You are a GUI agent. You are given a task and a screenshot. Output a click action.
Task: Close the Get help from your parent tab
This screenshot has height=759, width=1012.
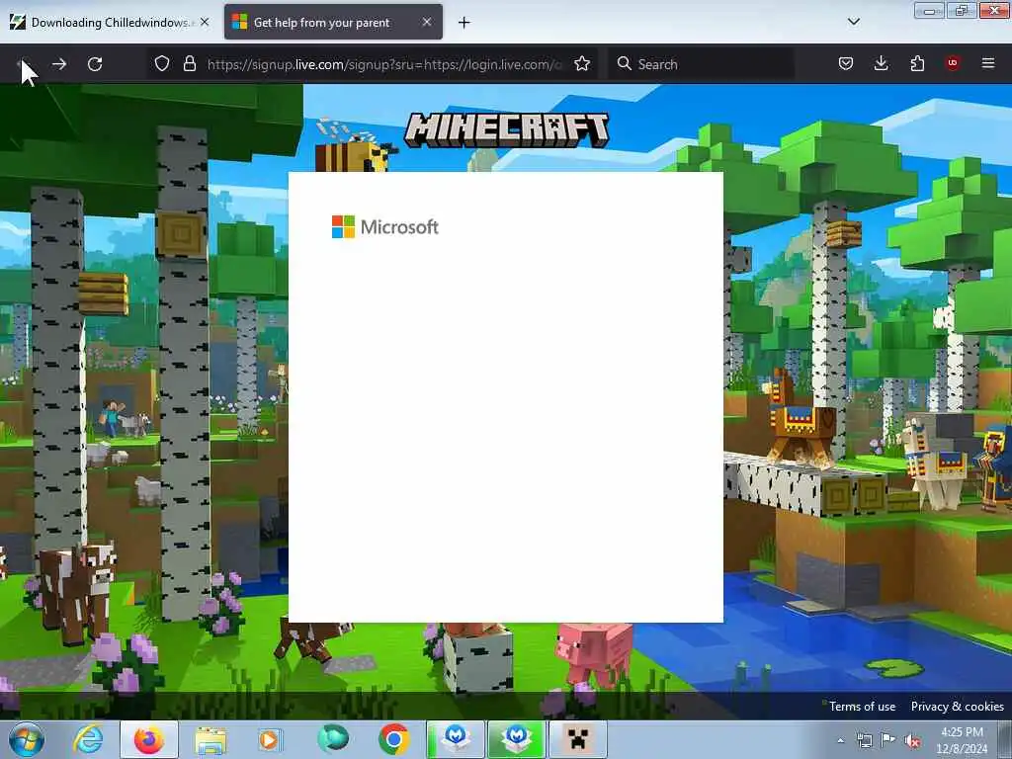click(427, 22)
